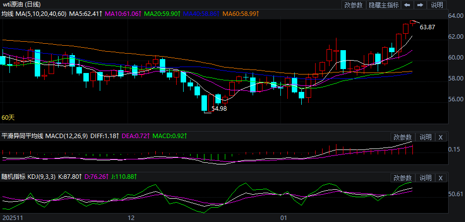Click the 60天 period label
Image resolution: width=465 pixels, height=222 pixels.
click(8, 118)
